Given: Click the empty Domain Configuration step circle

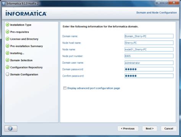Looking at the screenshot, I should (8, 74).
